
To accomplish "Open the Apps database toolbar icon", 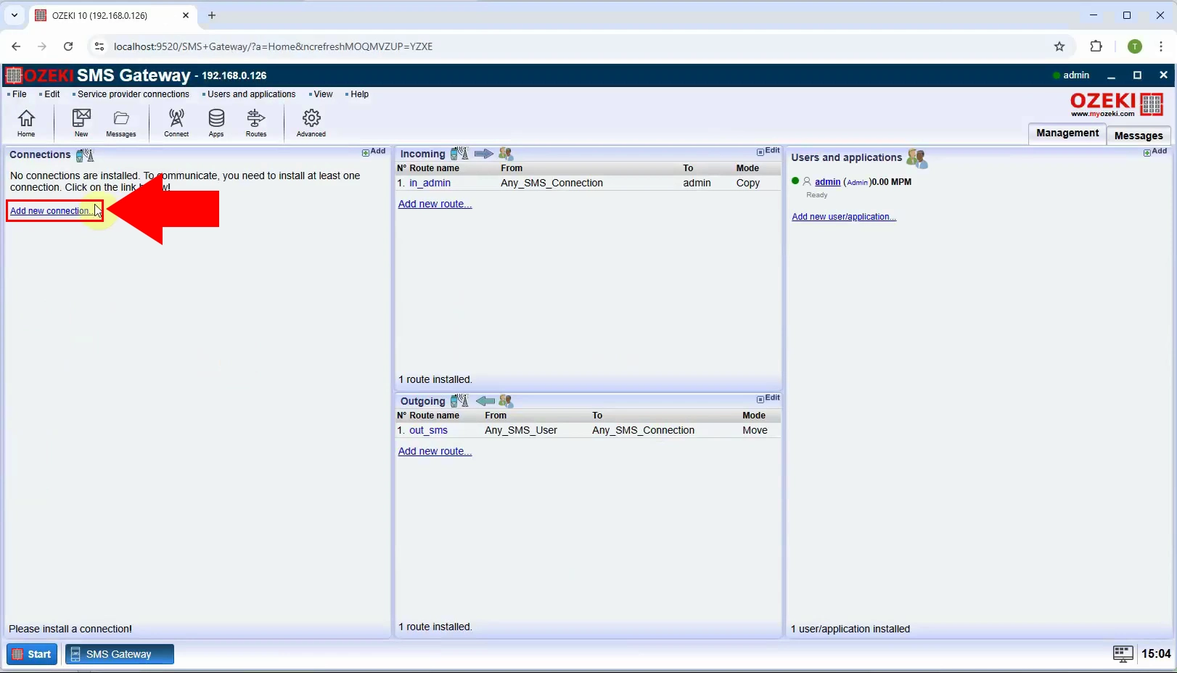I will (216, 122).
